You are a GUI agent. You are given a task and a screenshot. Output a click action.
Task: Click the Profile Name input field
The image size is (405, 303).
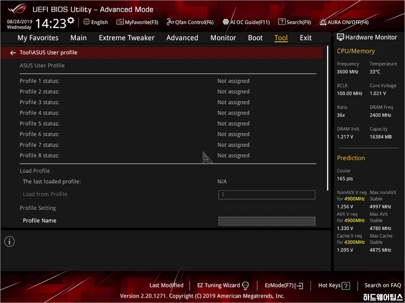(x=267, y=221)
